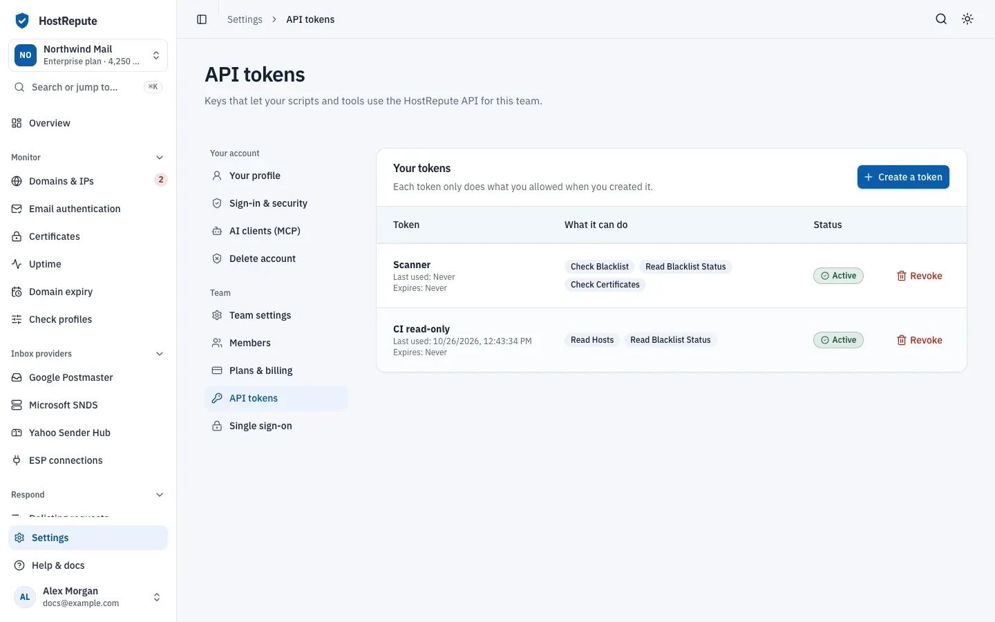Open Uptime monitoring
Viewport: 995px width, 622px height.
(x=88, y=264)
